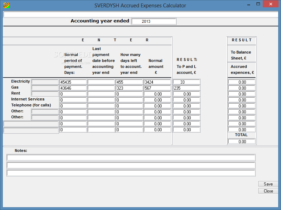
Task: Click the second Notes line
Action: [131, 165]
